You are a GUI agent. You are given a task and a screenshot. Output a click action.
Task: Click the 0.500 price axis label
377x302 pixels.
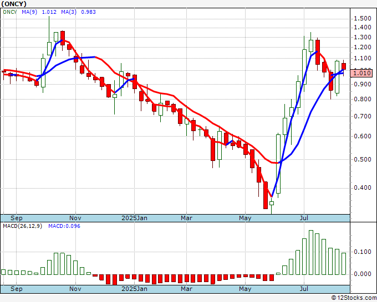point(363,159)
